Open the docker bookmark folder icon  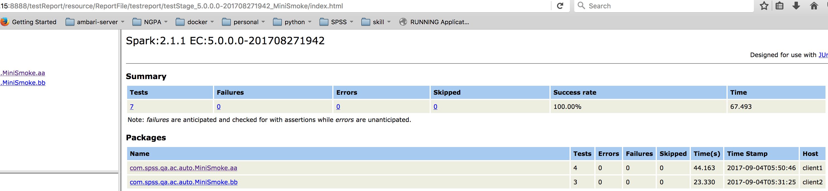pyautogui.click(x=180, y=22)
